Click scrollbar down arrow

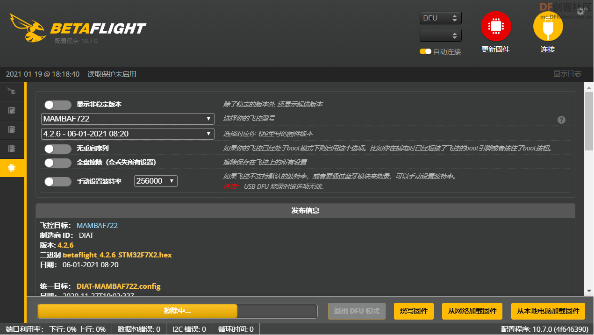589,291
